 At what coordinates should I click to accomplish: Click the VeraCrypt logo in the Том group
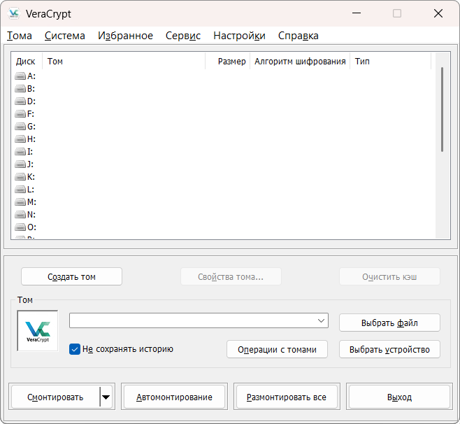[38, 331]
